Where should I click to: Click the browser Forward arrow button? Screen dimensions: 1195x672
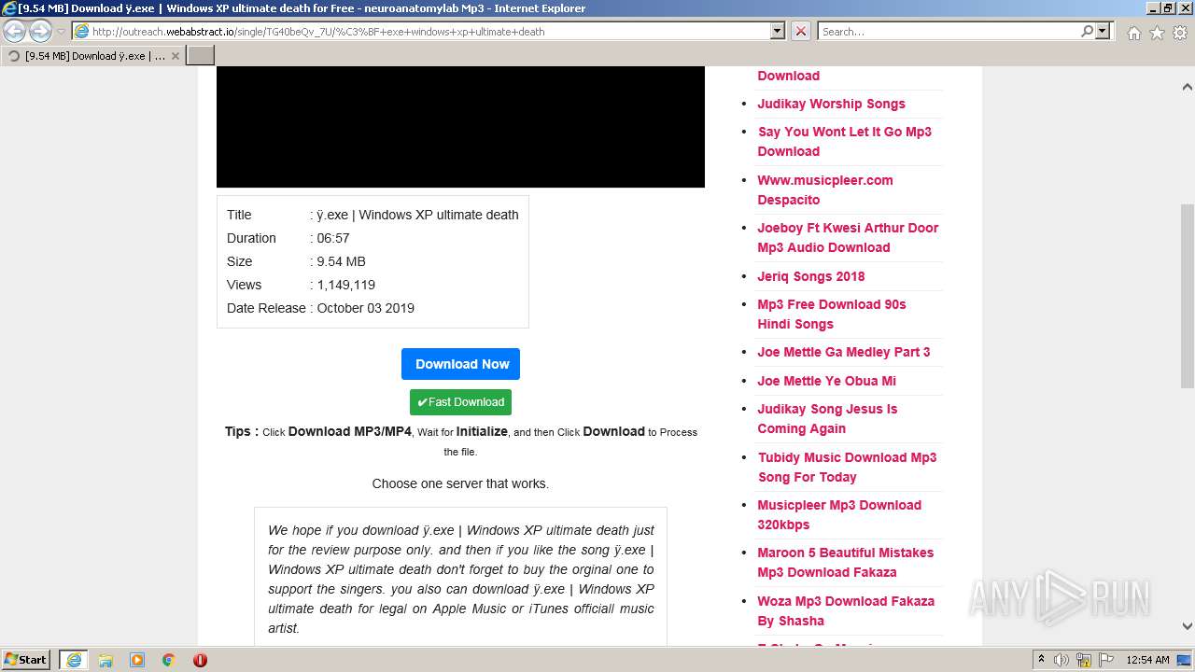pyautogui.click(x=40, y=31)
